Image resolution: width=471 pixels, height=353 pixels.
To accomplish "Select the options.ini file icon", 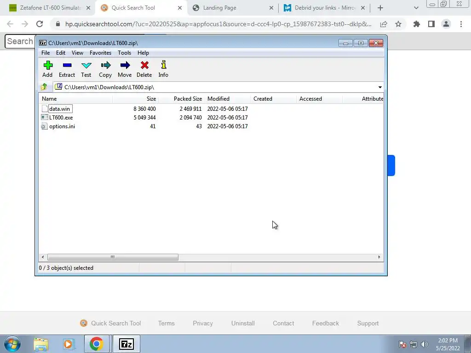I will (x=45, y=126).
